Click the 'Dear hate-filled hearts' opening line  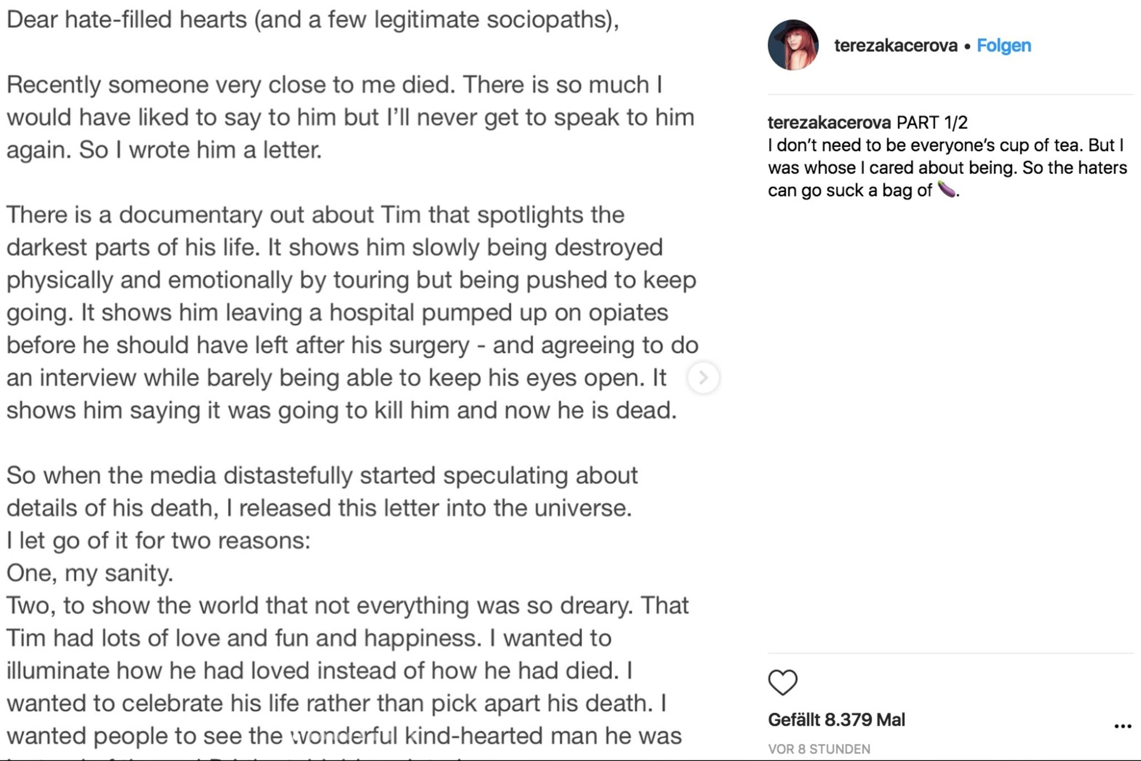[312, 20]
